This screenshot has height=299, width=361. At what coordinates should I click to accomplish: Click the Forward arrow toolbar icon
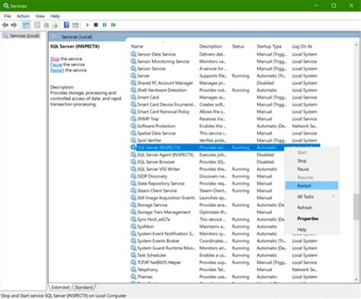click(x=14, y=25)
